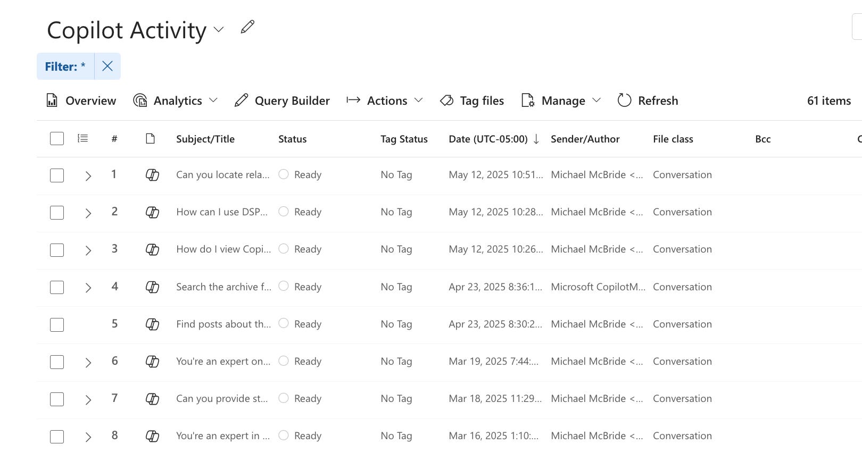Click the group/list view icon in the header

point(83,138)
